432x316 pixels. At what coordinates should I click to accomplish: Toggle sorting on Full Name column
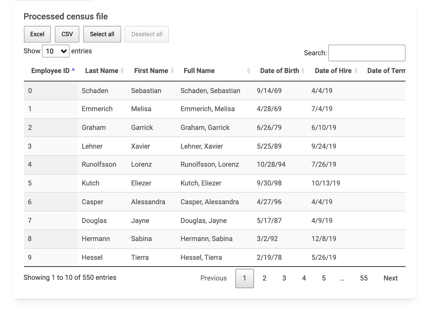pyautogui.click(x=248, y=71)
